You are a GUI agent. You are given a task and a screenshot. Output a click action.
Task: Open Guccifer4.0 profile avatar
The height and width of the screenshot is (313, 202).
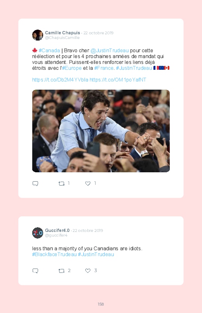pos(38,233)
